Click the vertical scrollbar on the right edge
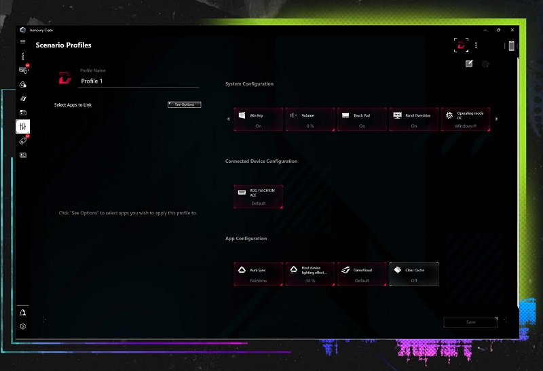 pyautogui.click(x=518, y=182)
